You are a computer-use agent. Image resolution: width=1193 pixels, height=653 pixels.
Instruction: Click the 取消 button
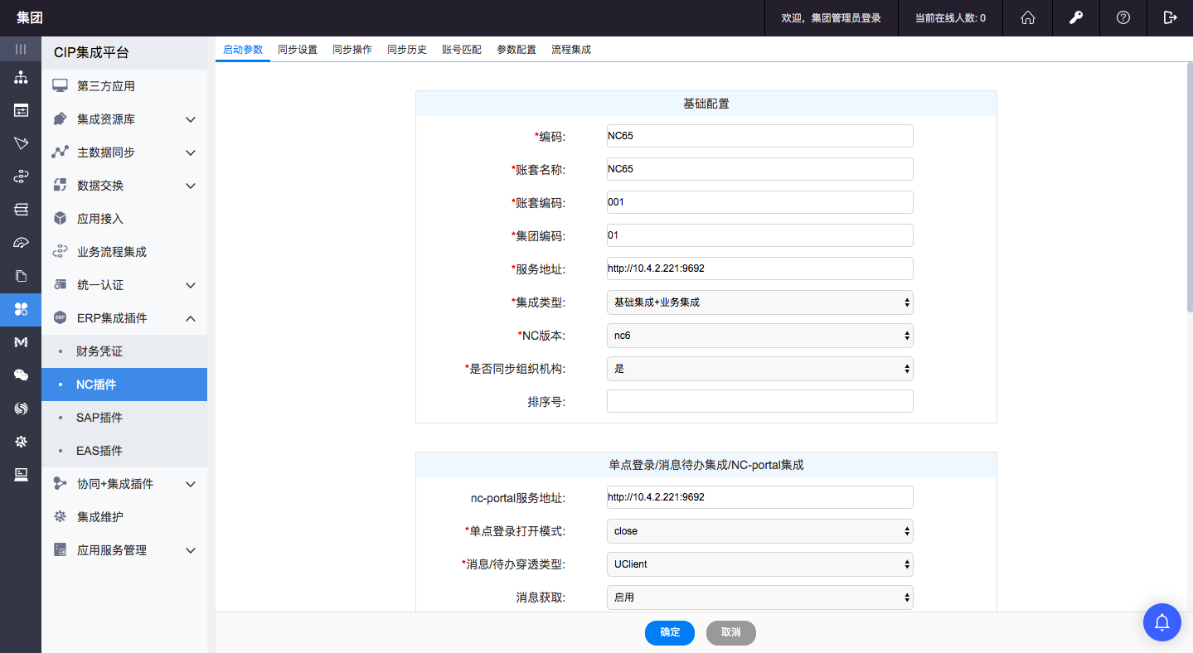pos(730,633)
